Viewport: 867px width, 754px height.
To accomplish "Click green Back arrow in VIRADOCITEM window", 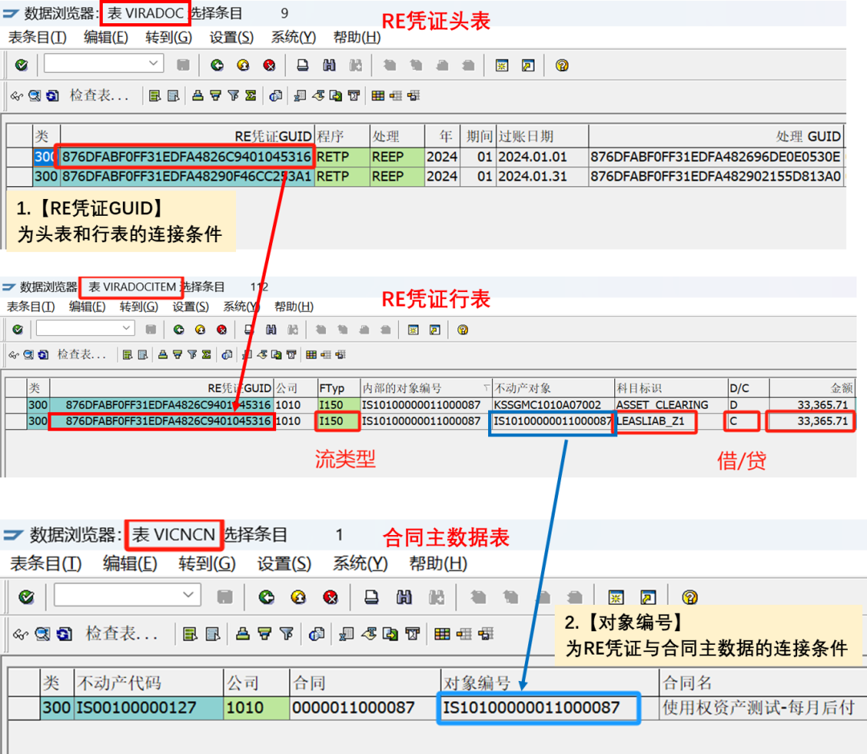I will coord(178,330).
